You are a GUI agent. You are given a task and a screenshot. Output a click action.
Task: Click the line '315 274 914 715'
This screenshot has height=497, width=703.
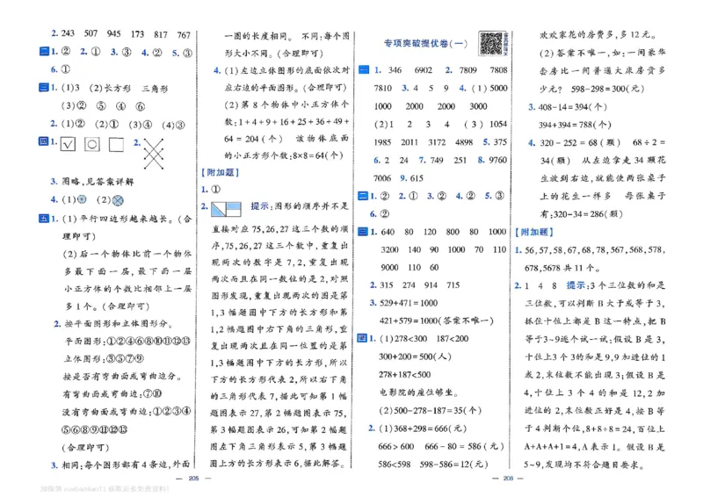(x=420, y=285)
